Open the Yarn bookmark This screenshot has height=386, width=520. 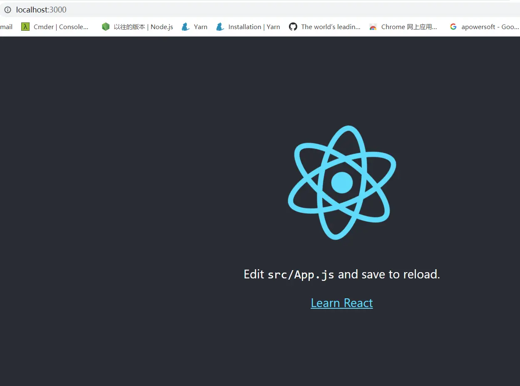tap(194, 27)
